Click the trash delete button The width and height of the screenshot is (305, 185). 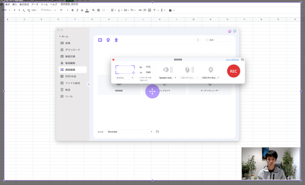[198, 40]
